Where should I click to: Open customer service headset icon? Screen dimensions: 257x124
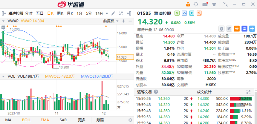click(x=196, y=4)
